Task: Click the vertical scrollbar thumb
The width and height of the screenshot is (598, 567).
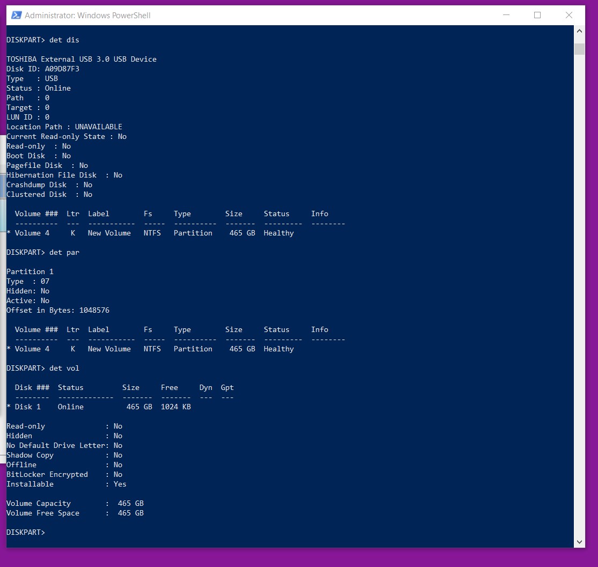Action: [579, 49]
